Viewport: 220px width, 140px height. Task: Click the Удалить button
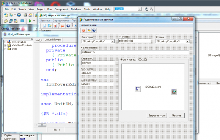click(x=177, y=115)
